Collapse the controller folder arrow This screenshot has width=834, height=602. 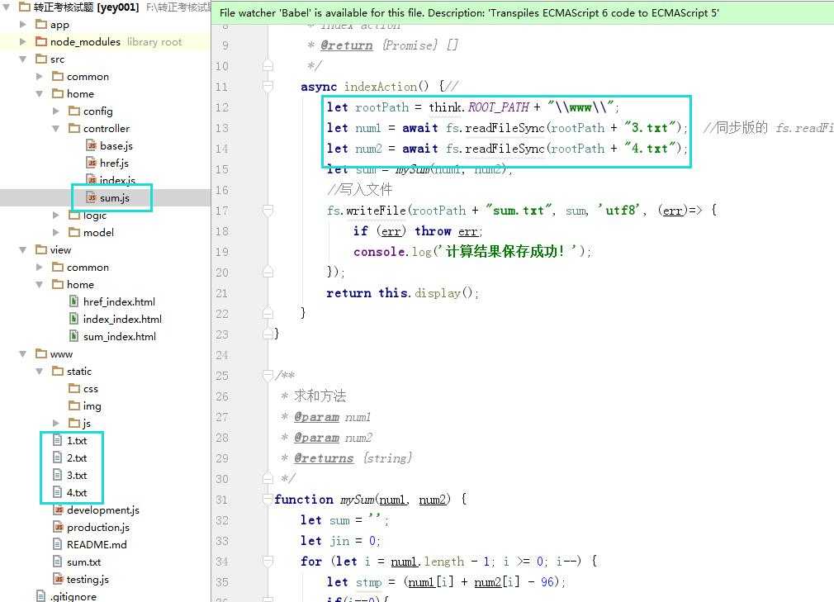[x=56, y=128]
